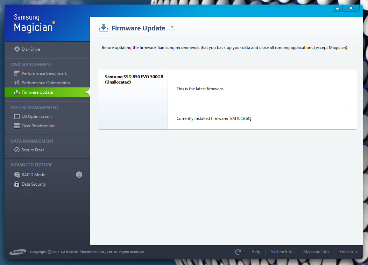Click the OS Optimization window icon
Screen dimensions: 368x265
17,116
